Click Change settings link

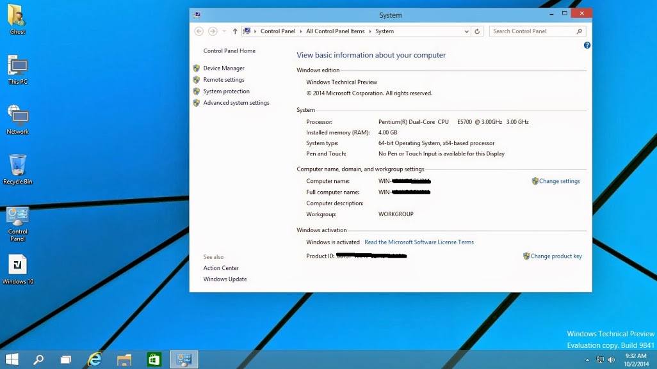point(560,181)
